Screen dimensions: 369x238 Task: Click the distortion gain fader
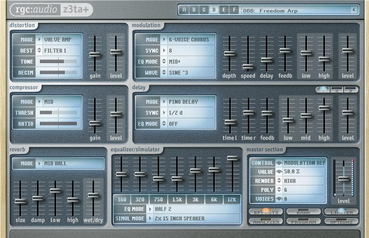click(95, 55)
